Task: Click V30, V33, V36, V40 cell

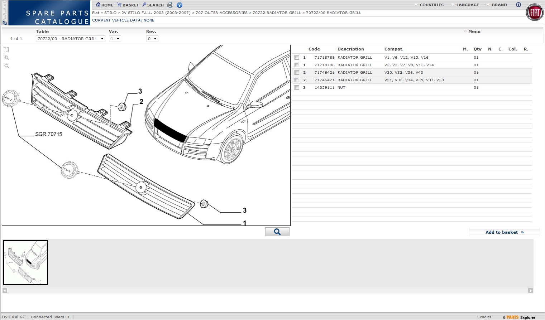Action: [x=404, y=72]
